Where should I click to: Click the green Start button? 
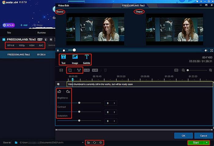(x=196, y=143)
